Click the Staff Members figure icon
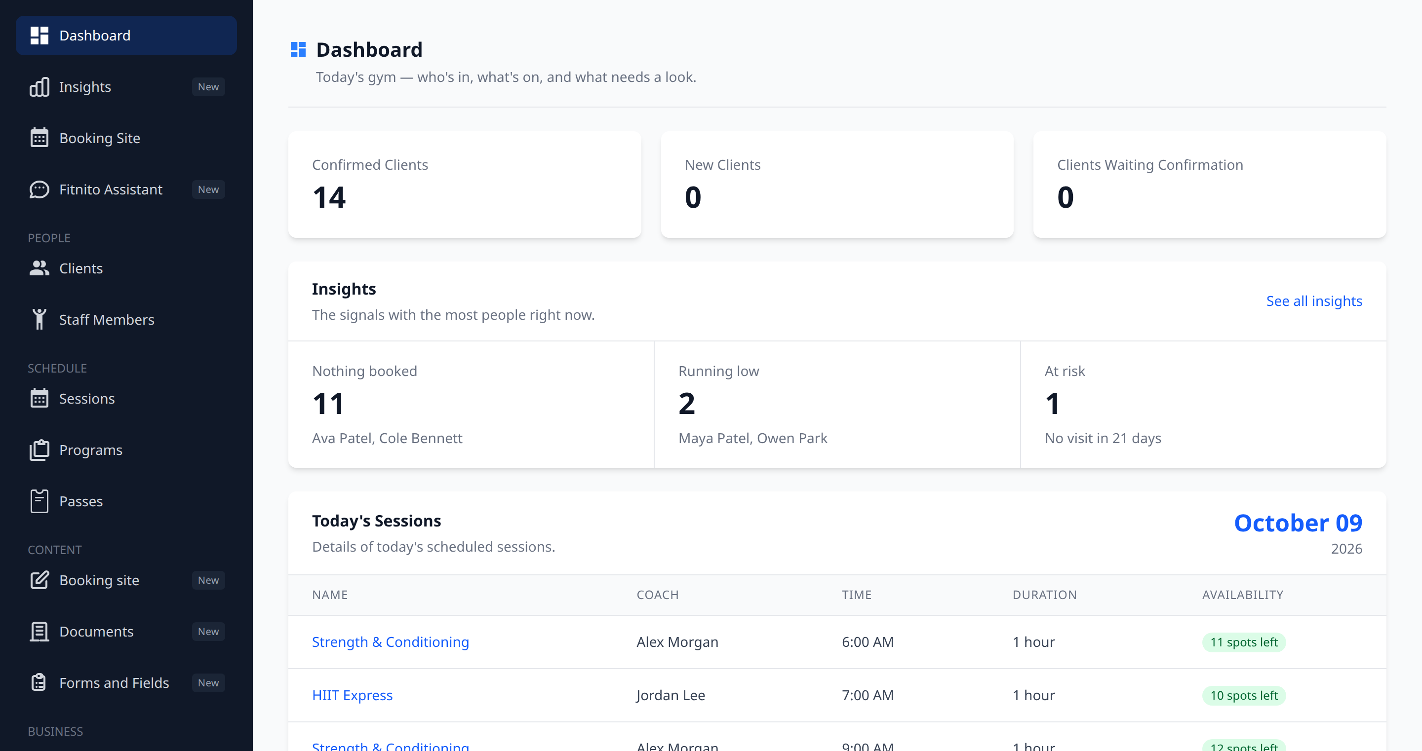 39,319
